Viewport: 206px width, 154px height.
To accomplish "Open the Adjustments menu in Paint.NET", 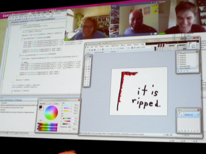I will click(x=115, y=46).
